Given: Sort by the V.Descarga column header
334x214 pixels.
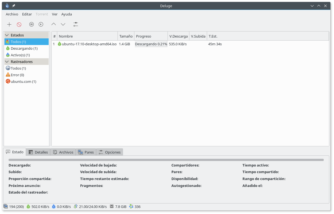Looking at the screenshot, I should click(x=178, y=36).
